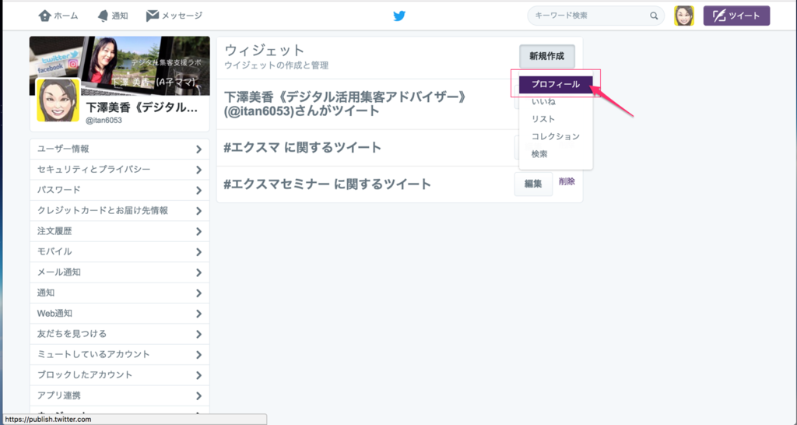
Task: Click the search magnifier icon
Action: pyautogui.click(x=654, y=16)
